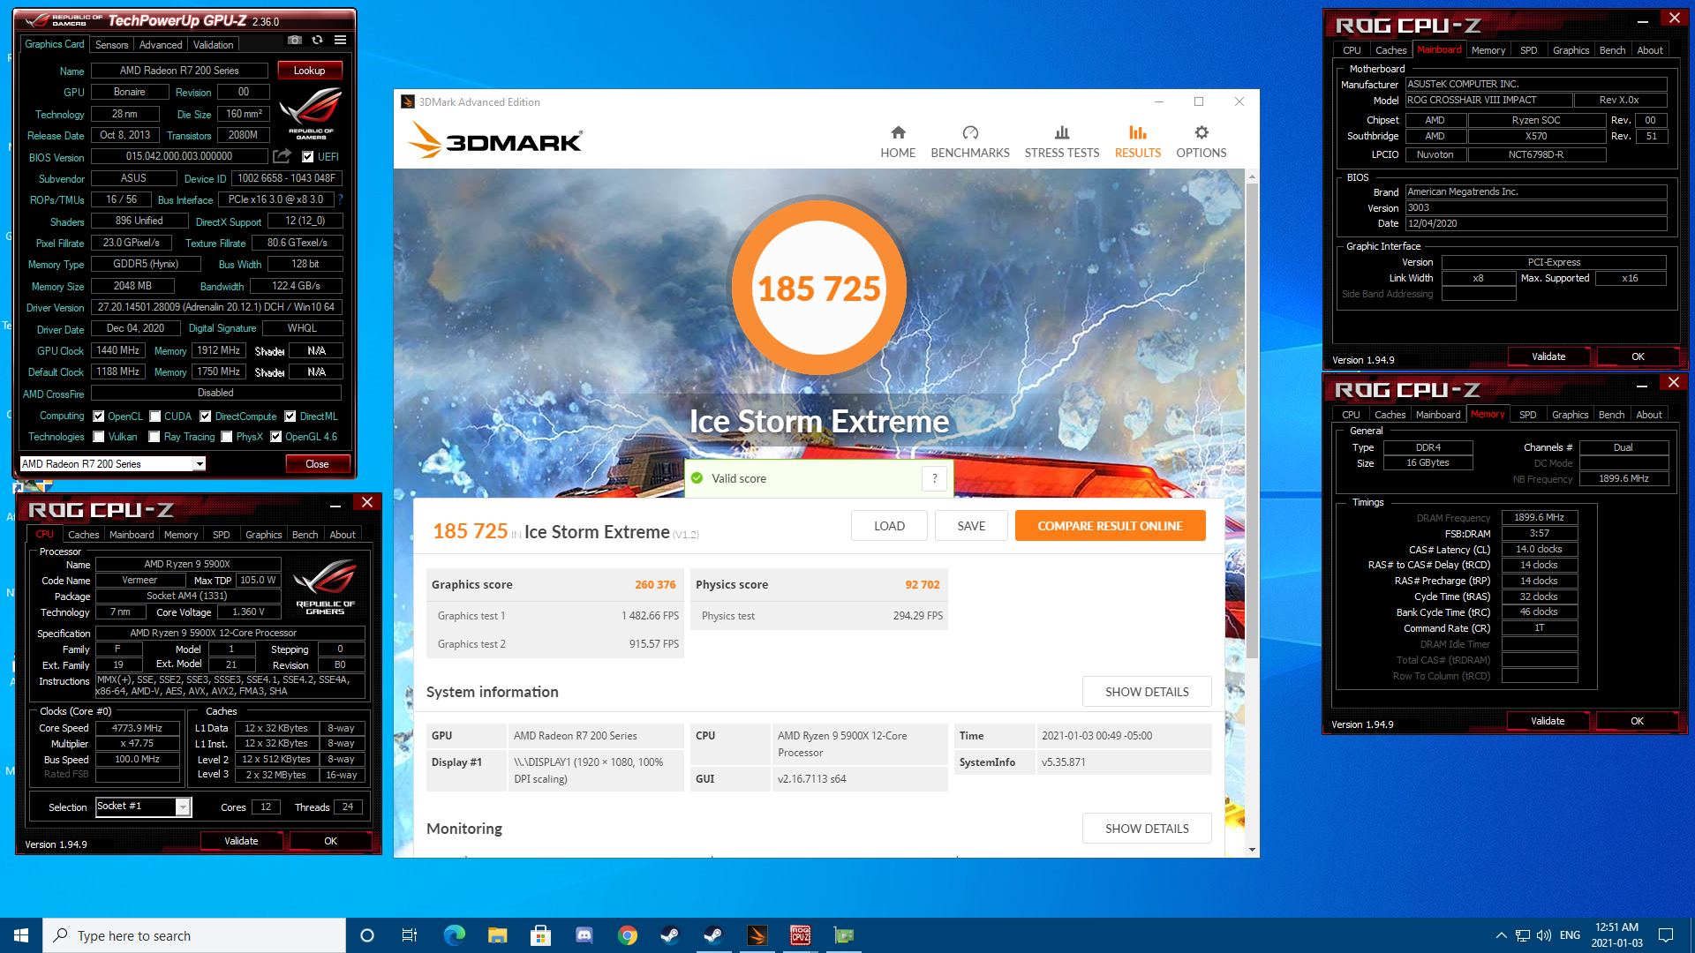Switch to the Advanced tab in GPU-Z
1695x953 pixels.
coord(161,44)
